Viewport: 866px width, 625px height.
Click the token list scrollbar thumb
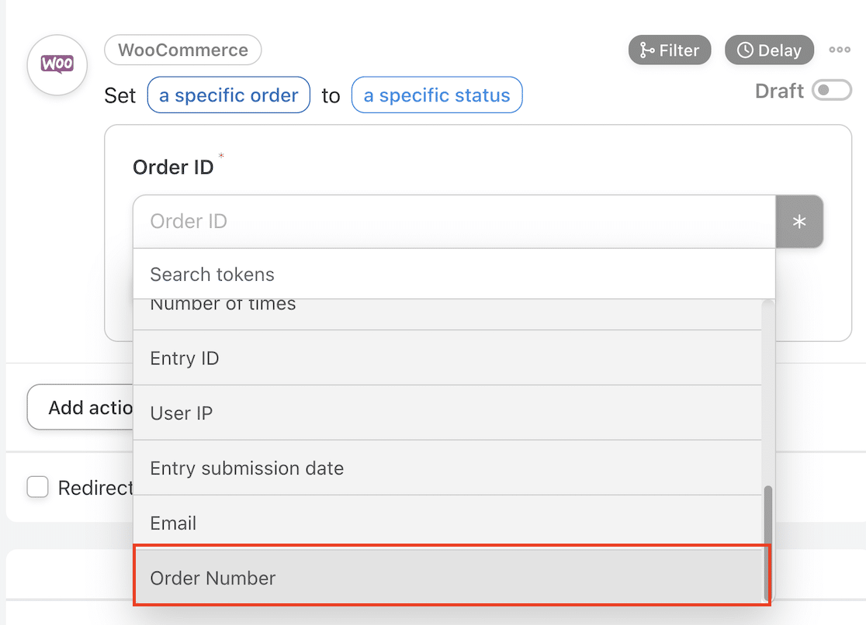[768, 543]
